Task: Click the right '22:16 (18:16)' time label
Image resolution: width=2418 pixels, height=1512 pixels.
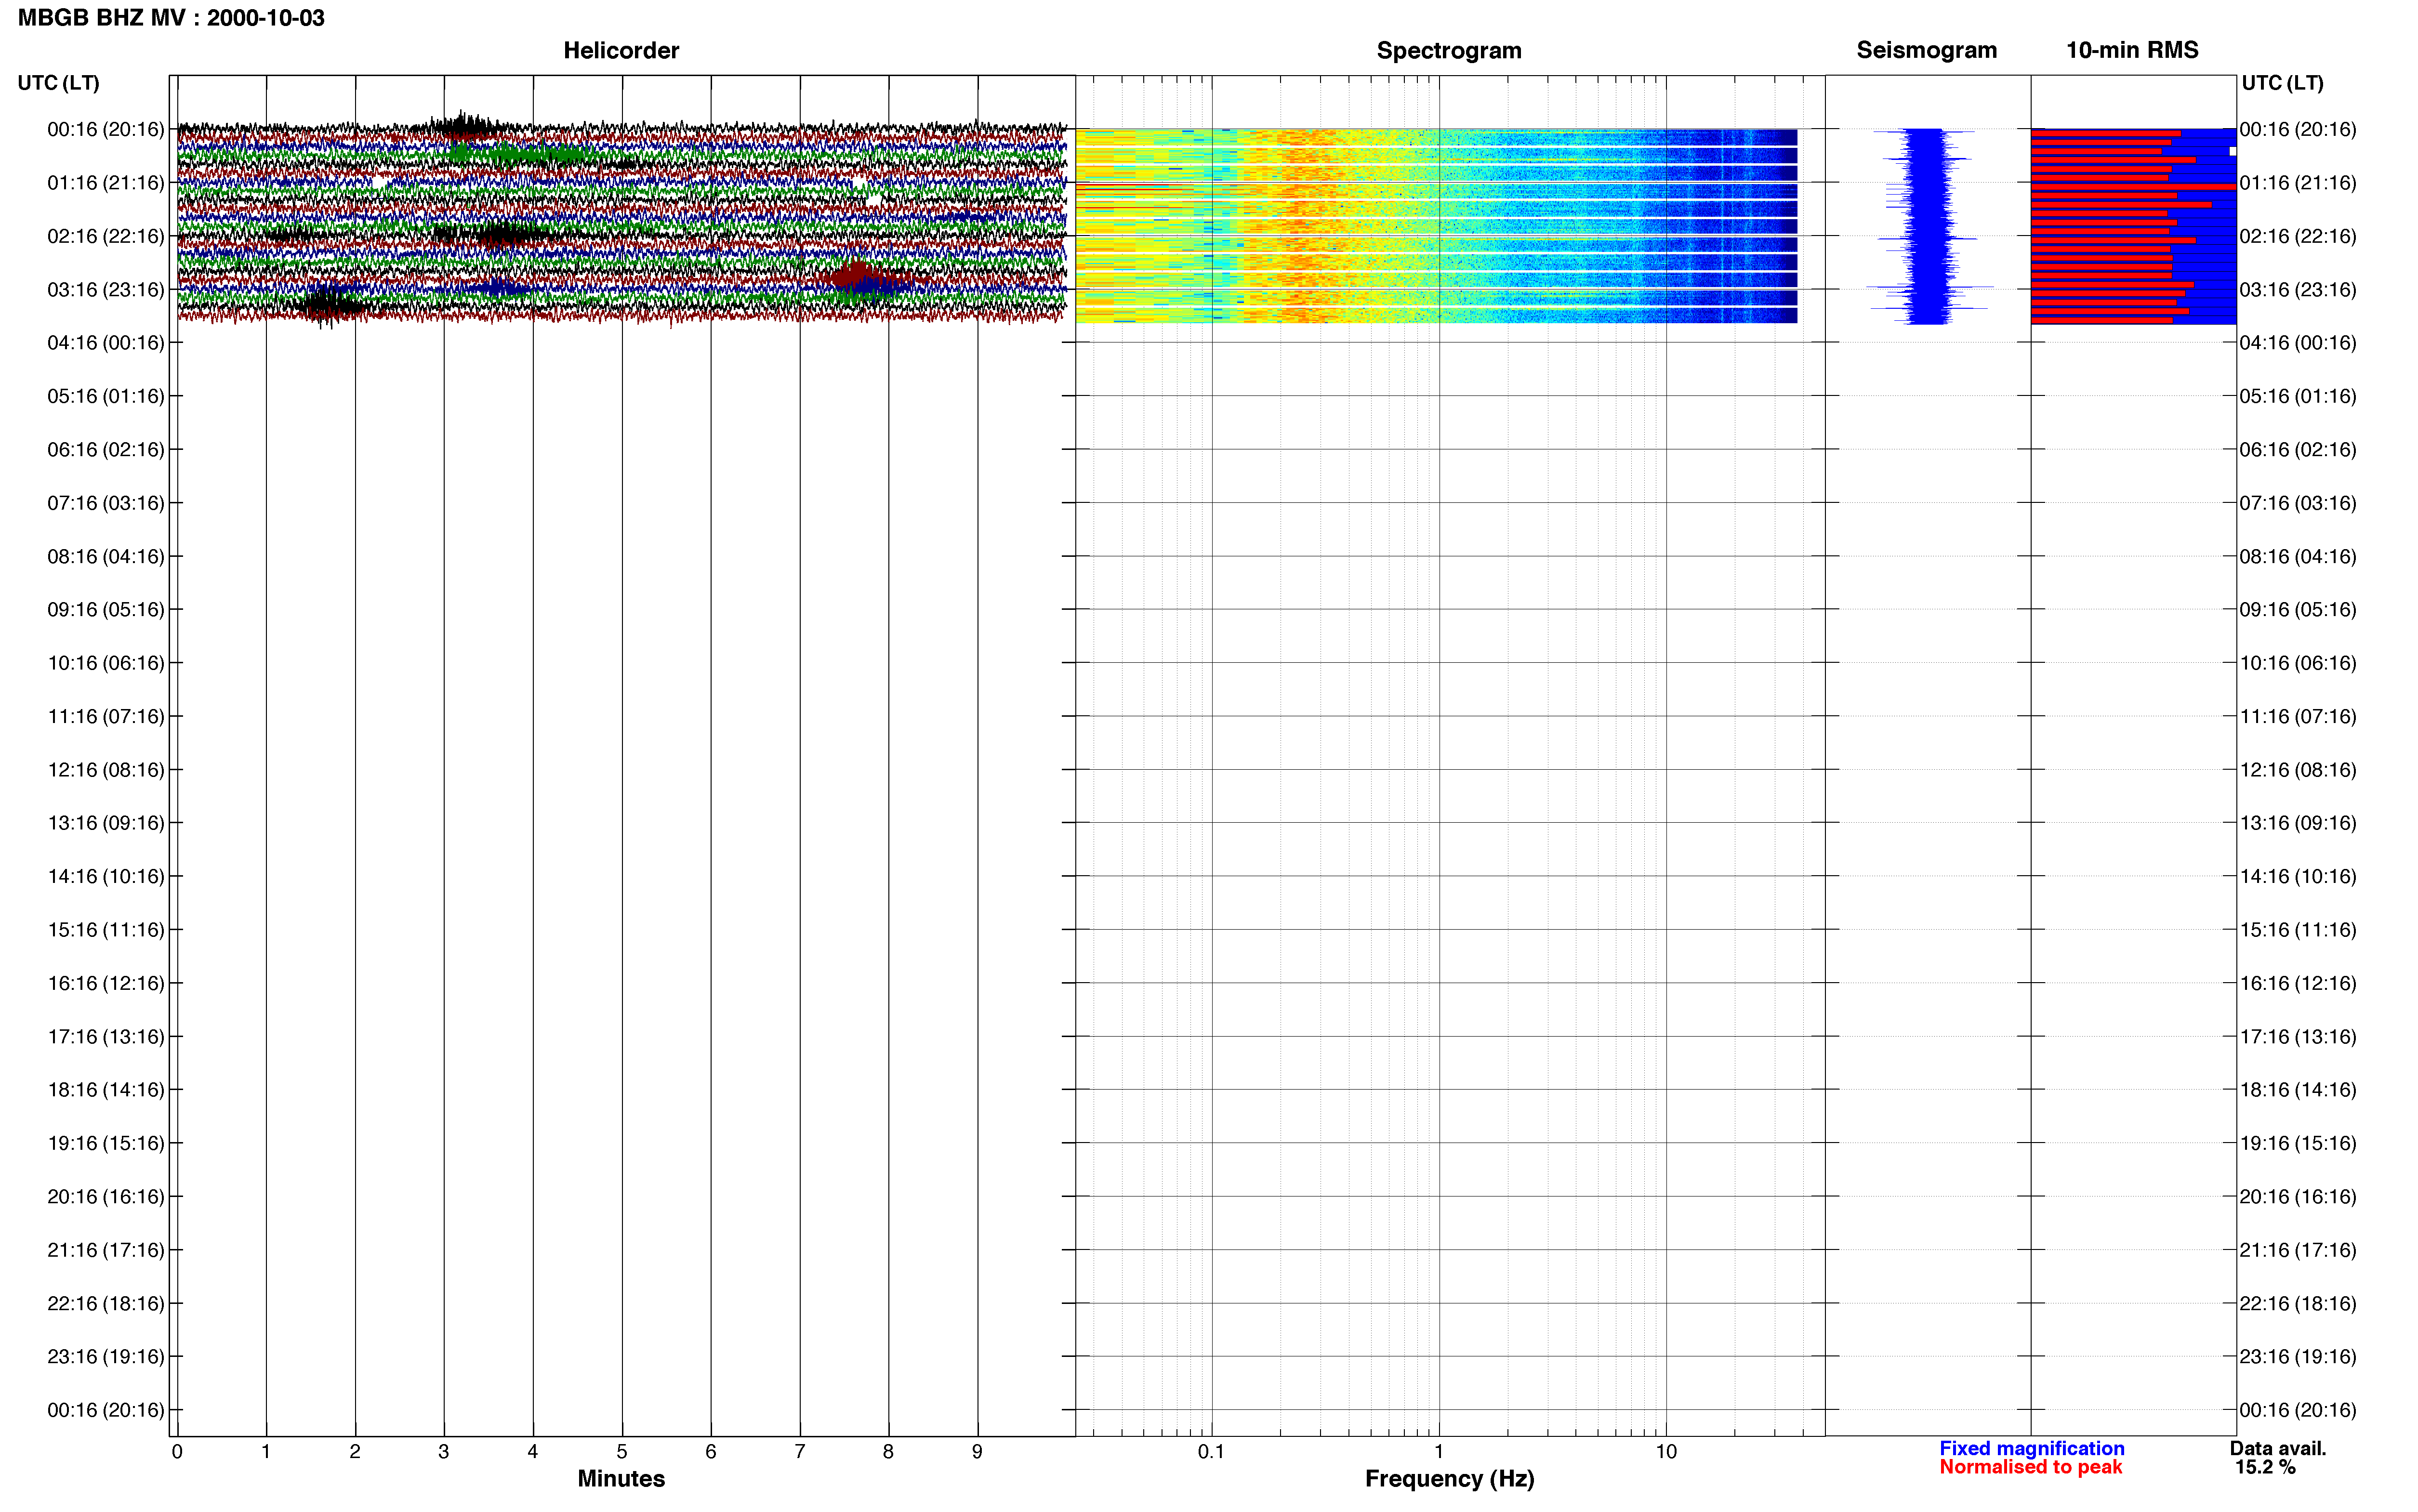Action: [2298, 1304]
